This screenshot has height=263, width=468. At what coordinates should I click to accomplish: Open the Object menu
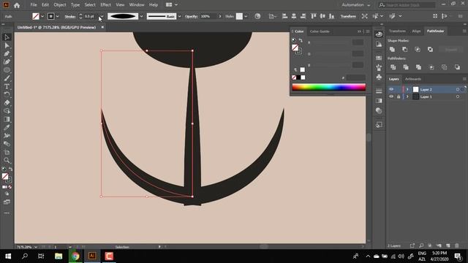60,5
